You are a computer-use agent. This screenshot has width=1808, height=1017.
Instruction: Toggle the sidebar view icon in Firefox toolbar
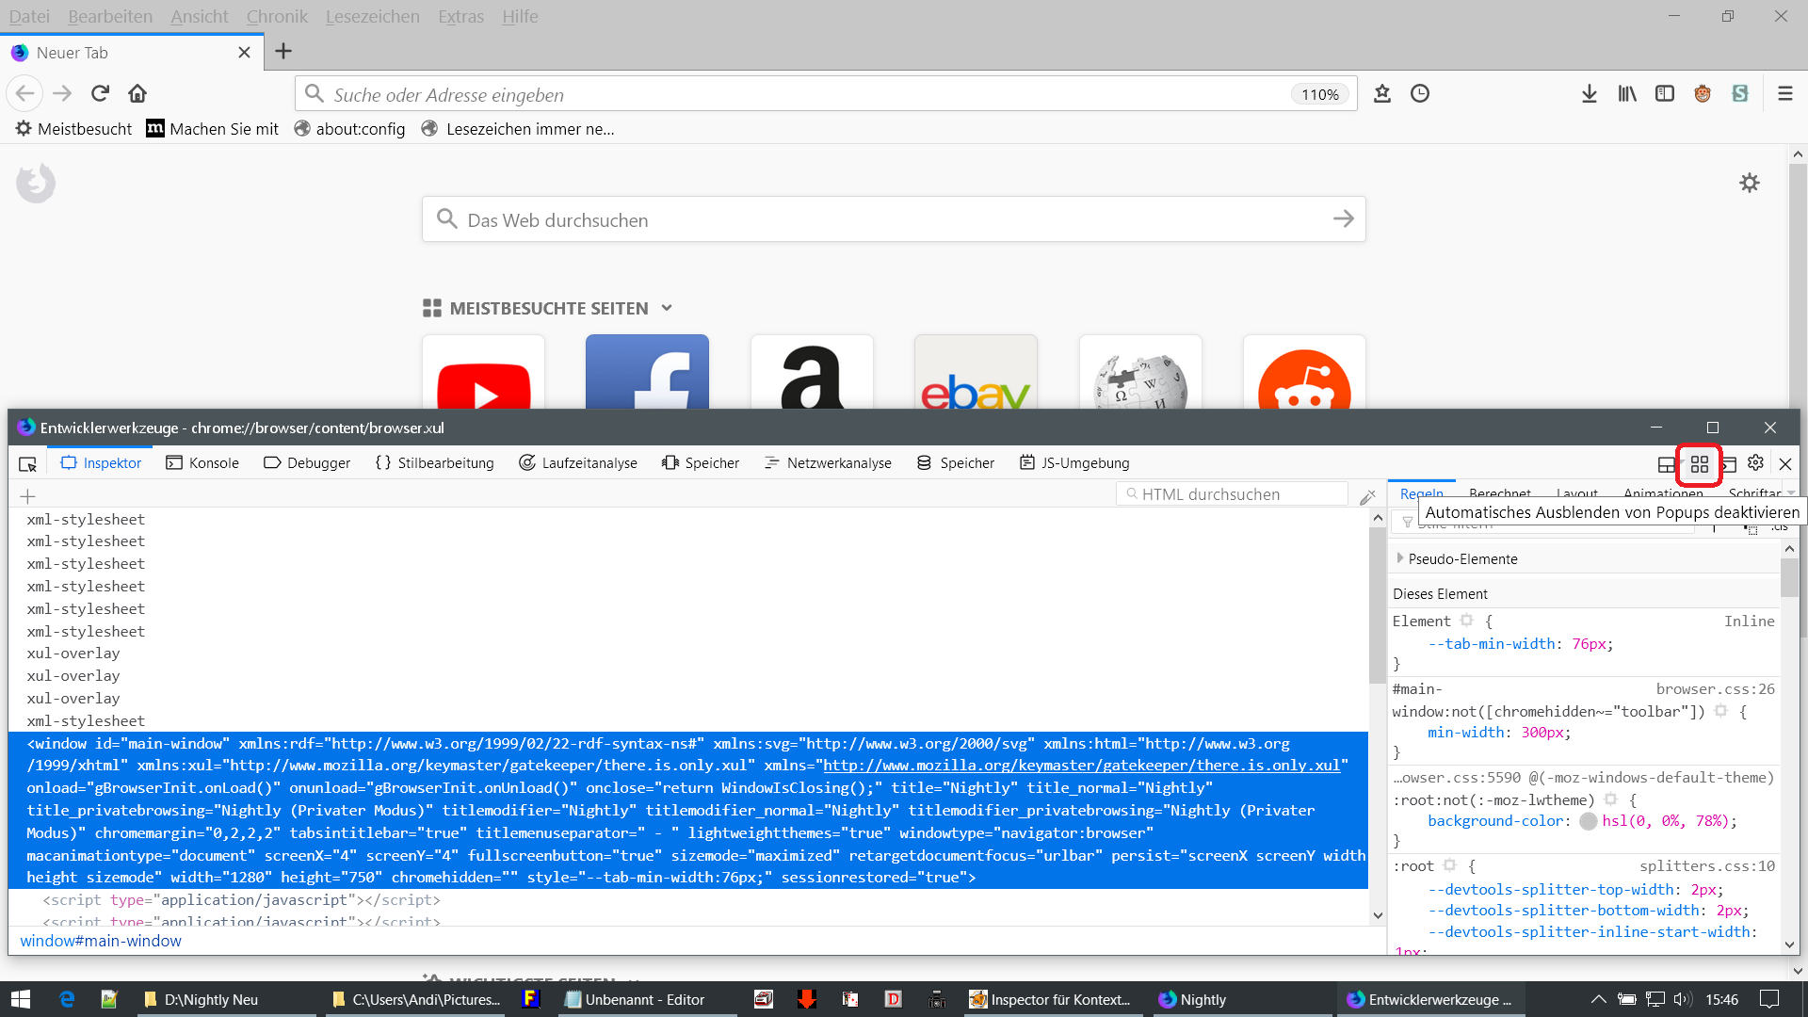click(1665, 93)
